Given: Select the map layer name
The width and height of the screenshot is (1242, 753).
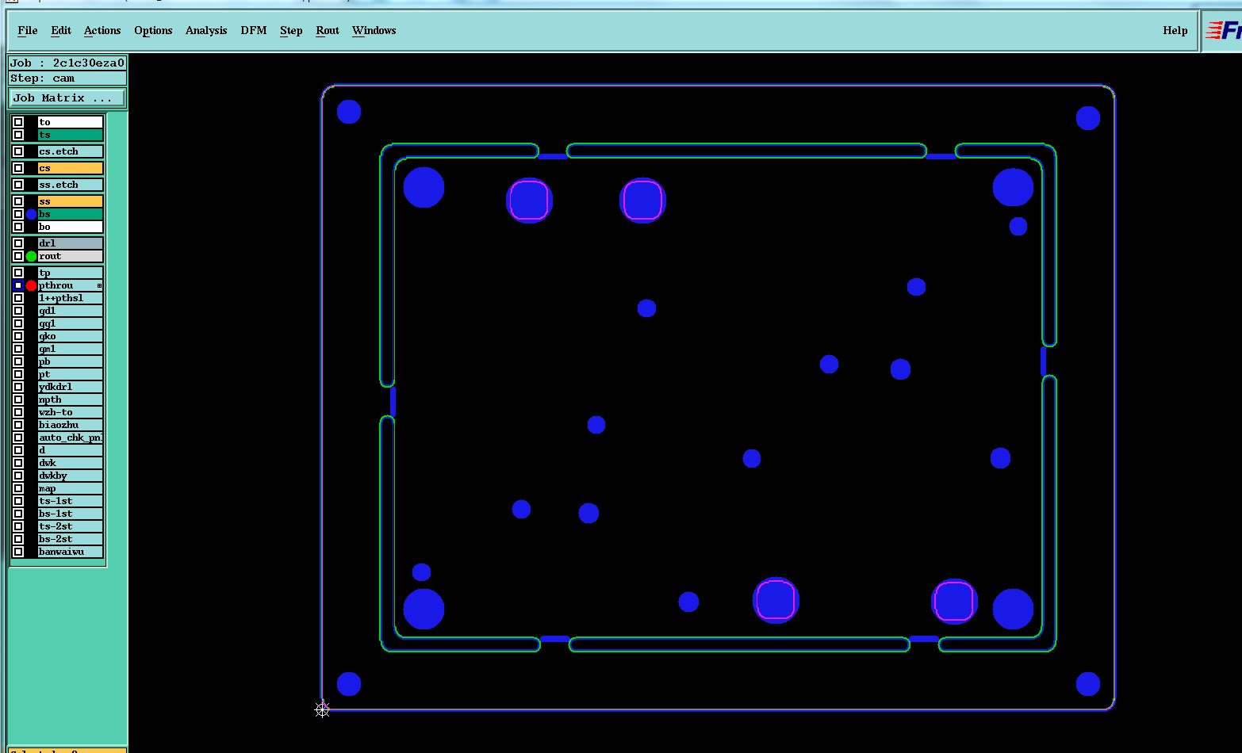Looking at the screenshot, I should [x=71, y=488].
